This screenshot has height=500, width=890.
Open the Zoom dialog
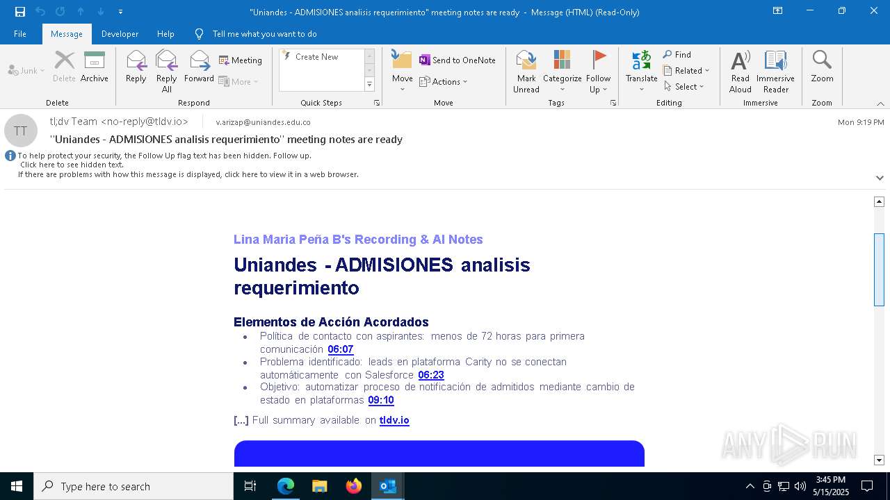[822, 68]
